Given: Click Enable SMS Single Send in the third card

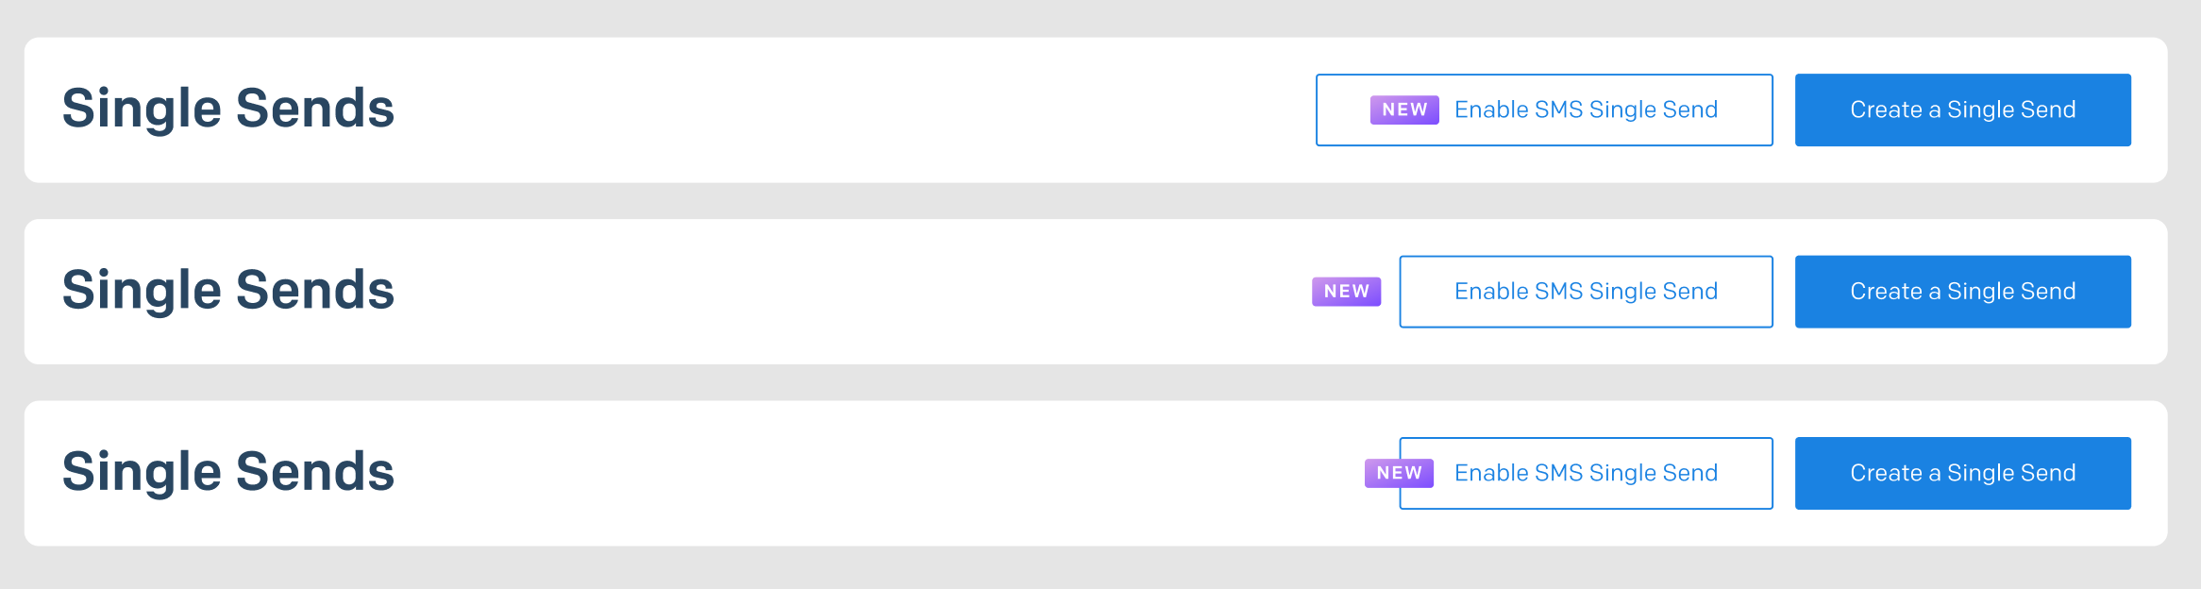Looking at the screenshot, I should [x=1586, y=473].
